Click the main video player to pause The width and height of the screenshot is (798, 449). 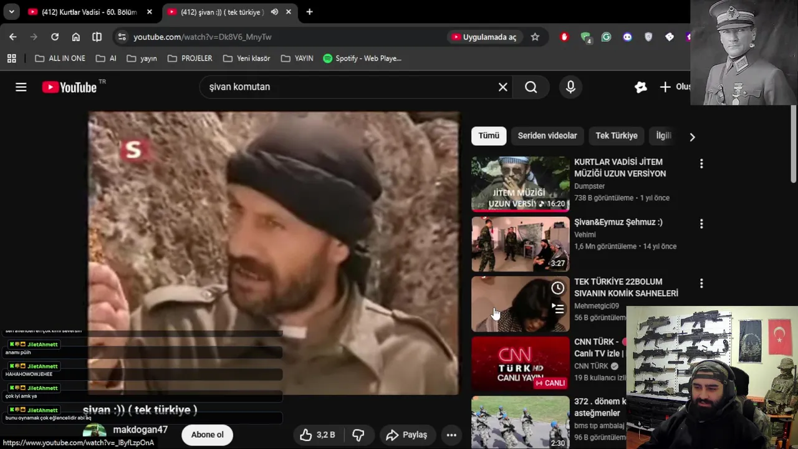point(273,253)
